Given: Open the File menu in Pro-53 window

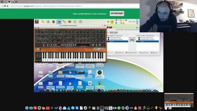Looking at the screenshot, I should point(35,27).
